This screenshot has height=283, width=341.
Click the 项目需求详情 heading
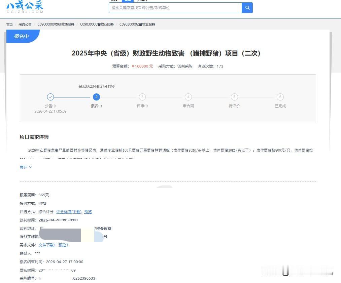pos(34,137)
